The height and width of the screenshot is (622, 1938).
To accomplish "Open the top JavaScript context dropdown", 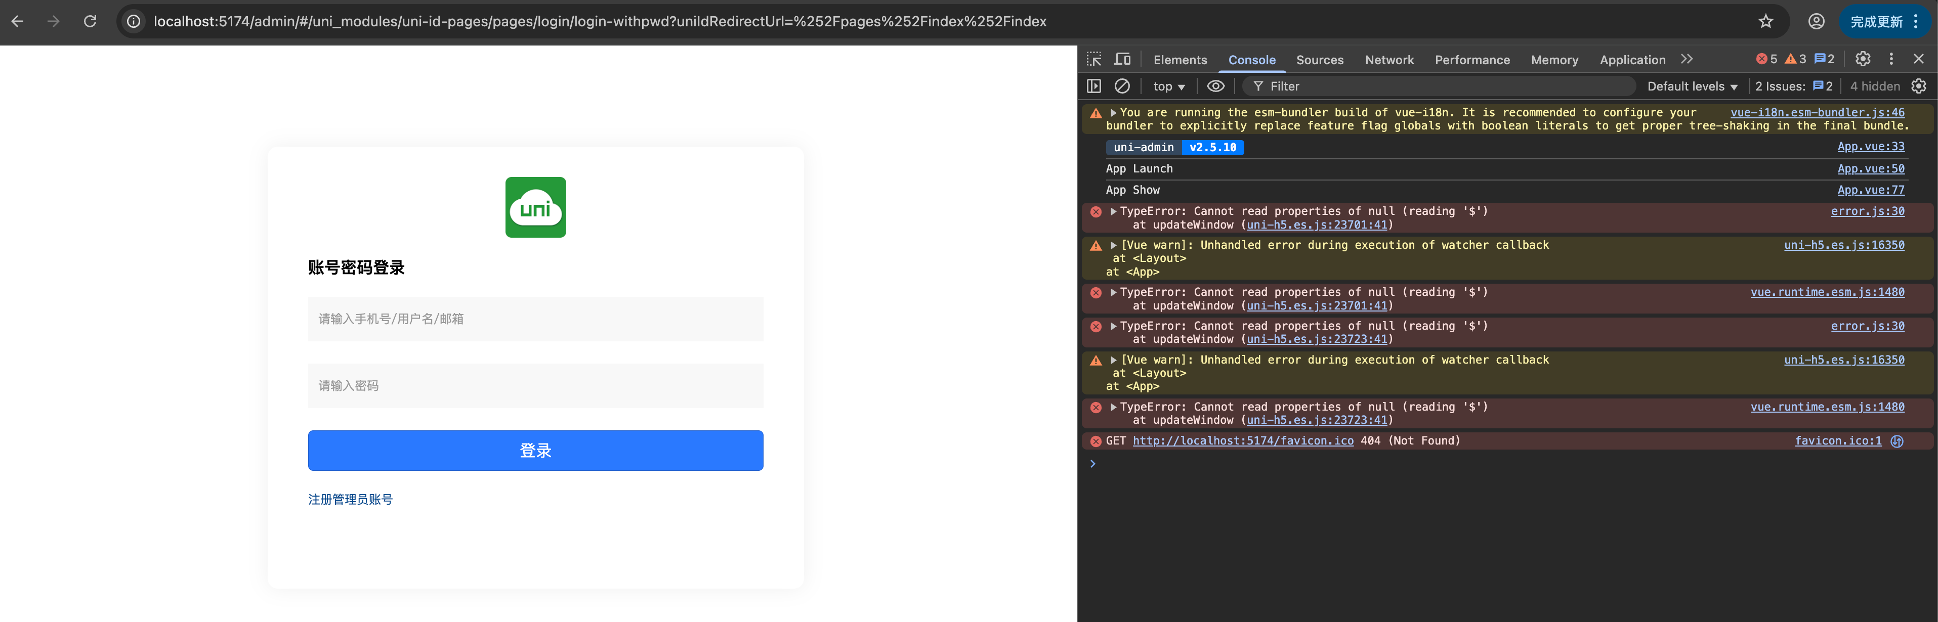I will 1168,86.
